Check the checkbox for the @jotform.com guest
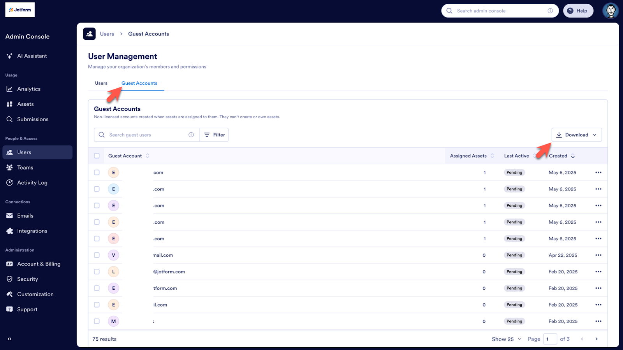Image resolution: width=623 pixels, height=350 pixels. (x=97, y=271)
